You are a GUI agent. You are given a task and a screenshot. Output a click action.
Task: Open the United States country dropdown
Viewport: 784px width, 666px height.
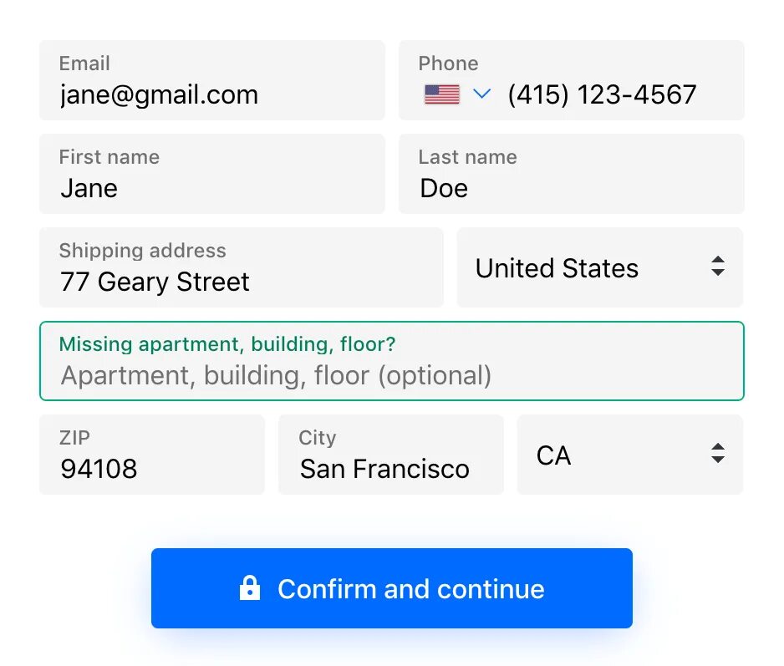(x=599, y=267)
